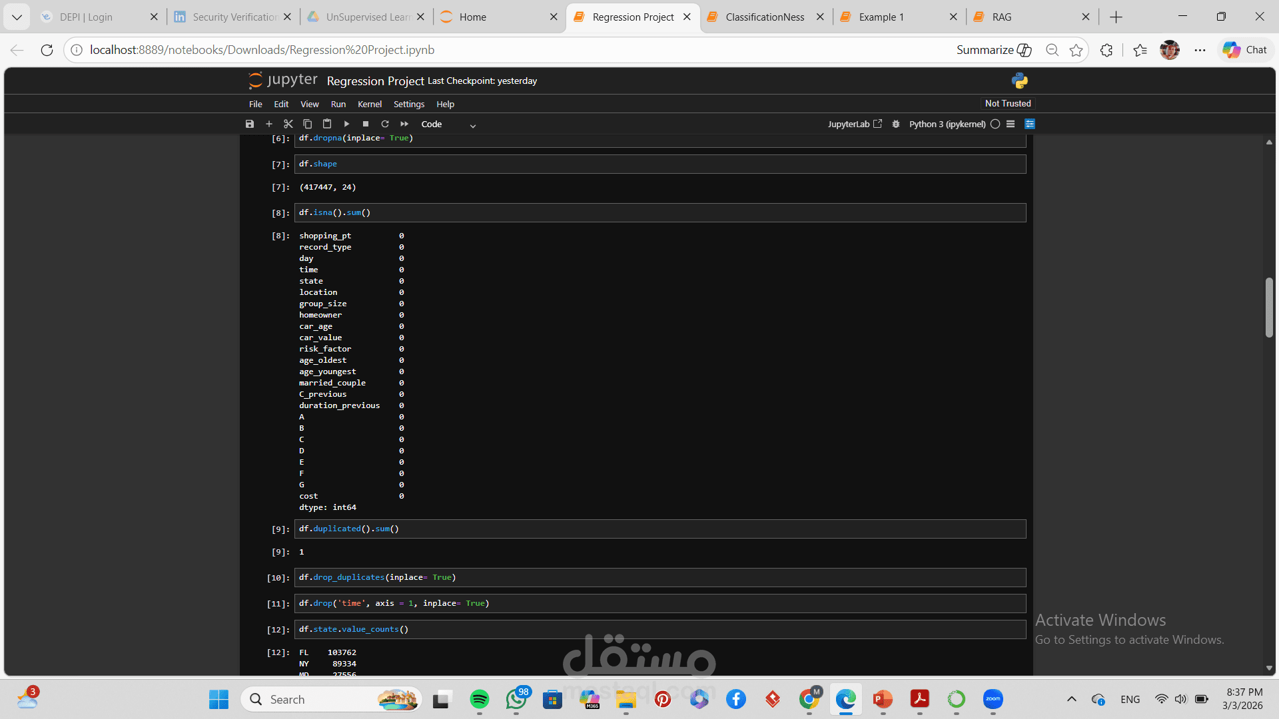Click the notebook vertical scrollbar thumb
The width and height of the screenshot is (1279, 719).
pos(1269,308)
